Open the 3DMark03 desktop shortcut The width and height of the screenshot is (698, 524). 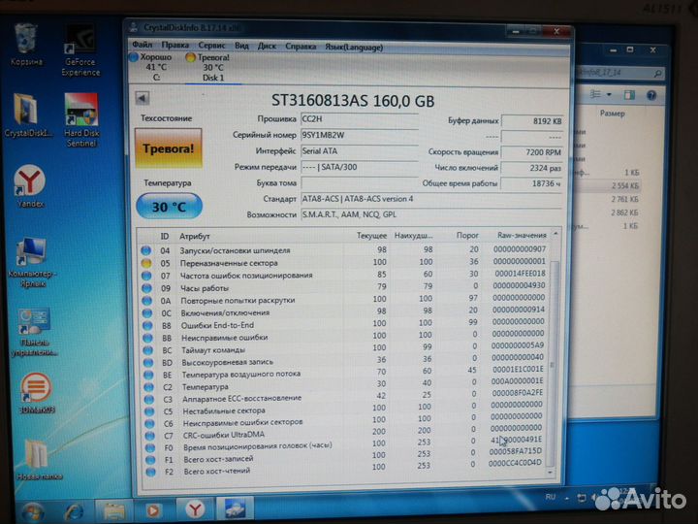click(x=37, y=393)
